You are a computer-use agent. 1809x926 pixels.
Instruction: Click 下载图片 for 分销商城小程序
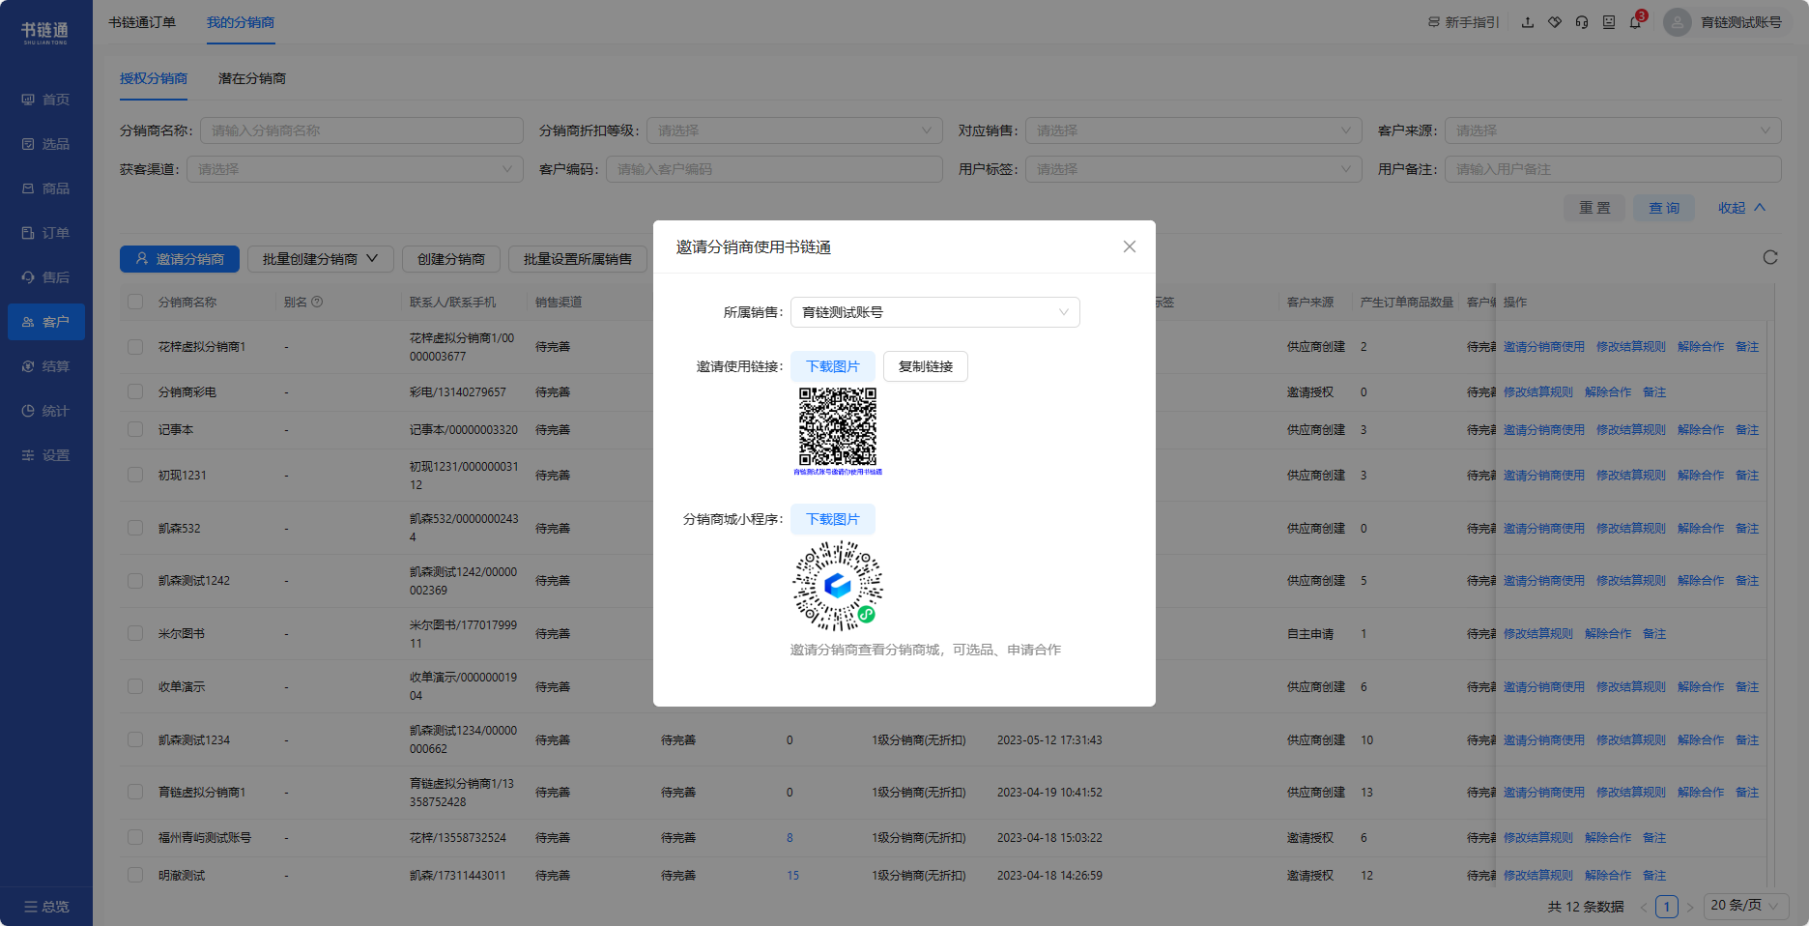point(832,519)
